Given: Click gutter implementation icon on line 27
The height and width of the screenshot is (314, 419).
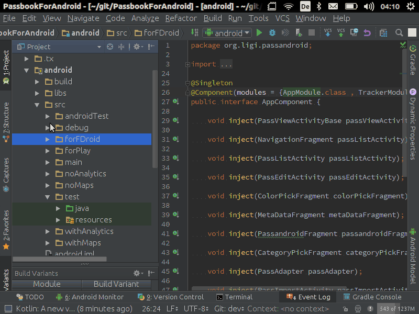Looking at the screenshot, I should (x=175, y=102).
